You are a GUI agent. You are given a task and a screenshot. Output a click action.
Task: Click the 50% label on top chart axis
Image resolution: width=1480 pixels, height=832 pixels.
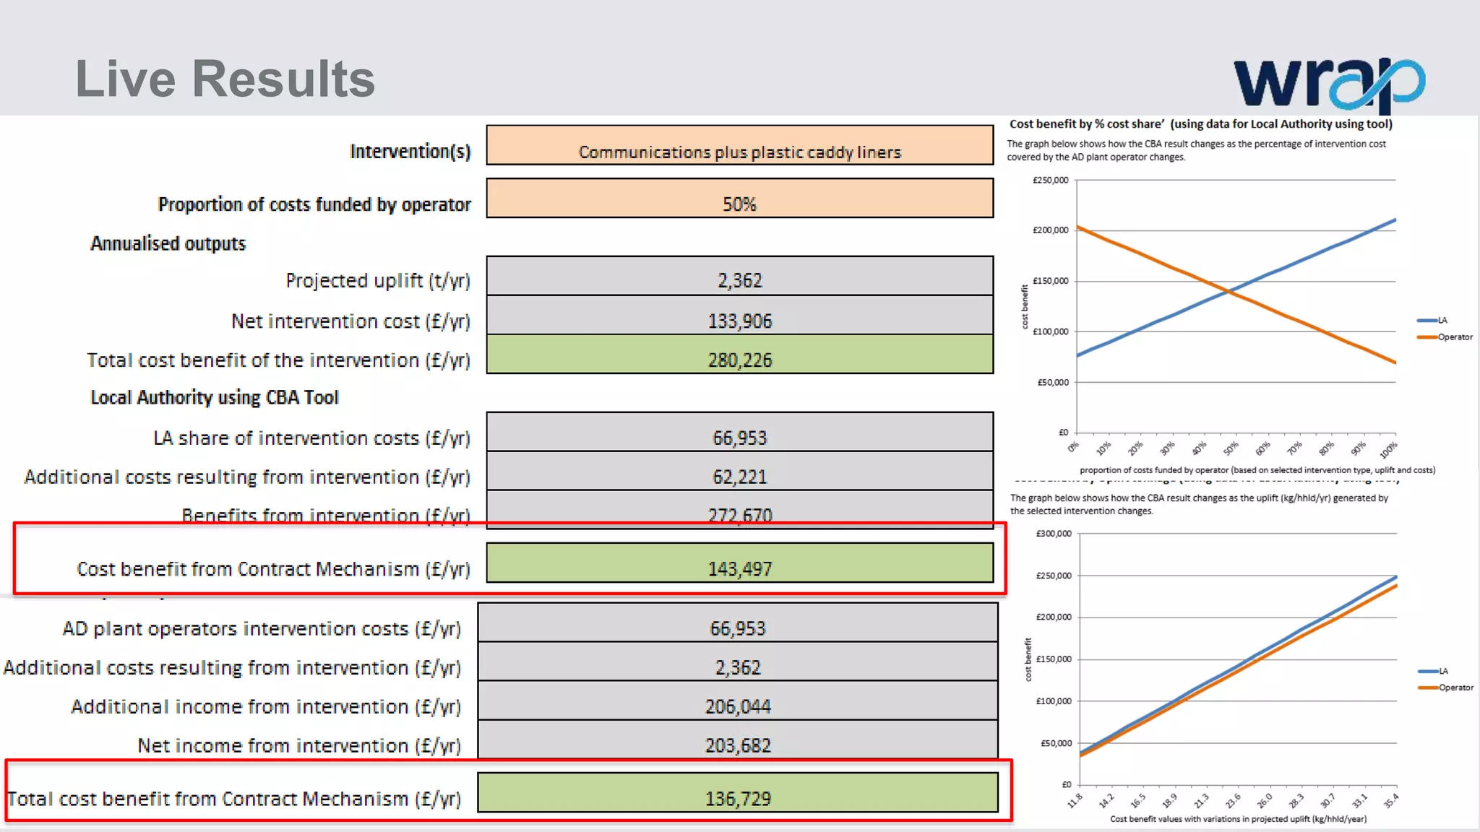tap(1230, 448)
